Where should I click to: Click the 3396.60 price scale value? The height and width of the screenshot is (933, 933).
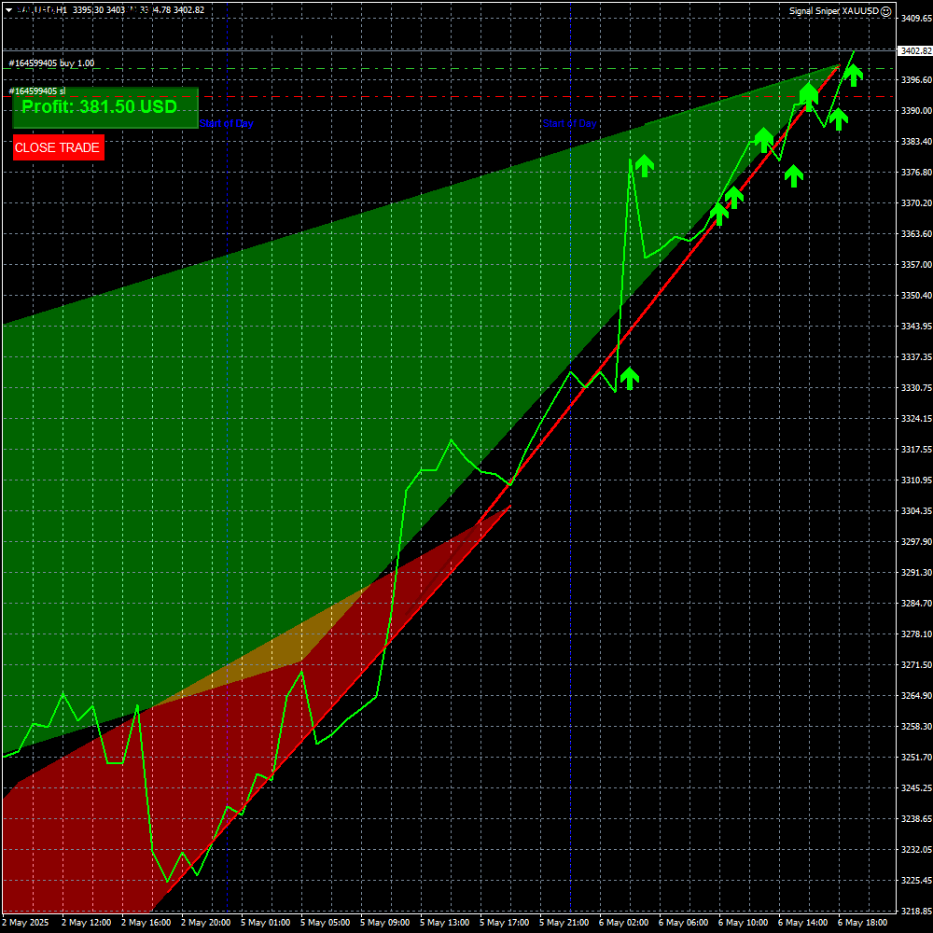[x=916, y=79]
